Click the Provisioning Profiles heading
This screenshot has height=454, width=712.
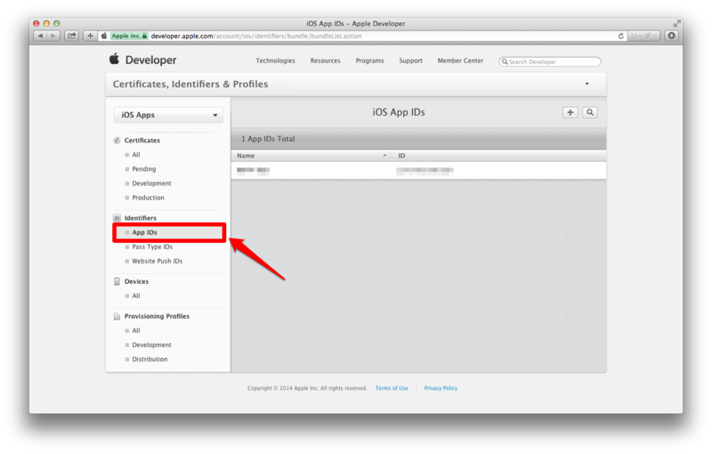pyautogui.click(x=157, y=316)
